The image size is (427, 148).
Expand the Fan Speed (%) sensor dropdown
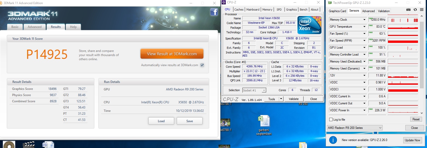coord(364,34)
